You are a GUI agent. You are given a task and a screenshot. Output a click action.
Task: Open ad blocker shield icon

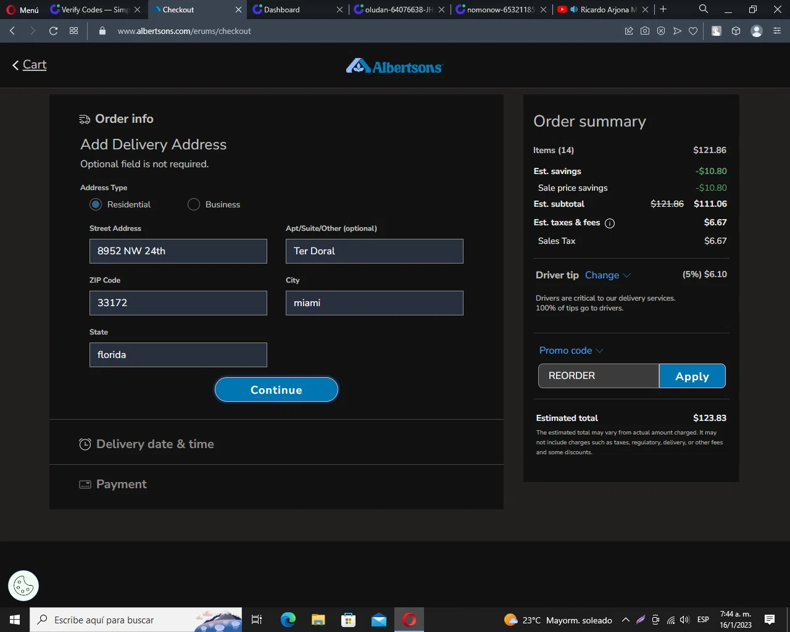[661, 31]
